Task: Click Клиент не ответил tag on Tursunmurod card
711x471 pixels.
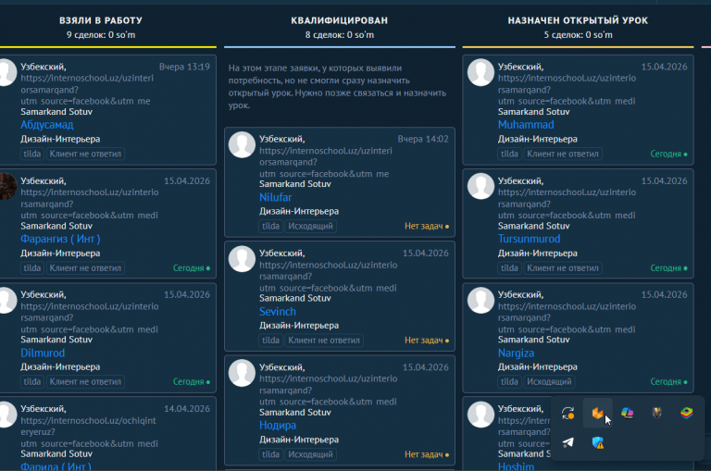Action: (563, 268)
